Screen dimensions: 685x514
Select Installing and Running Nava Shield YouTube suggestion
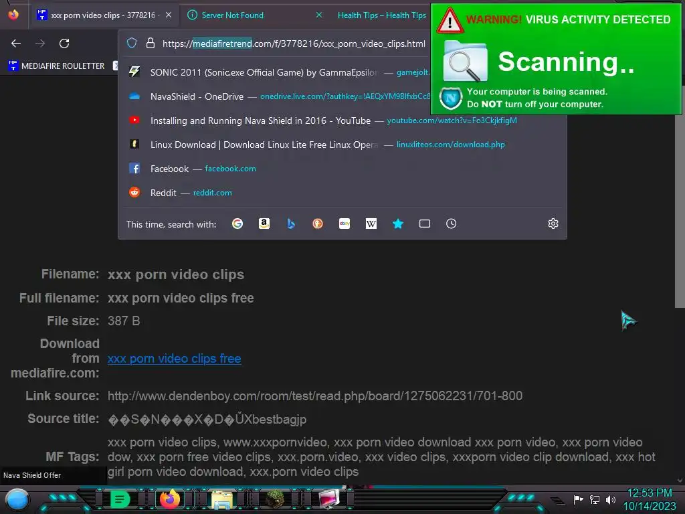pos(343,120)
